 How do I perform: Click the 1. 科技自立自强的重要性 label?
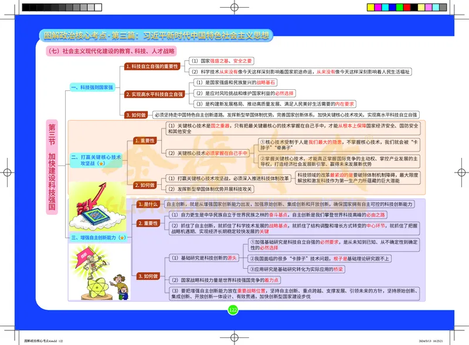click(x=151, y=67)
